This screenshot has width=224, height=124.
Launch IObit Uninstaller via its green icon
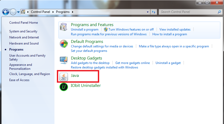[x=63, y=87]
